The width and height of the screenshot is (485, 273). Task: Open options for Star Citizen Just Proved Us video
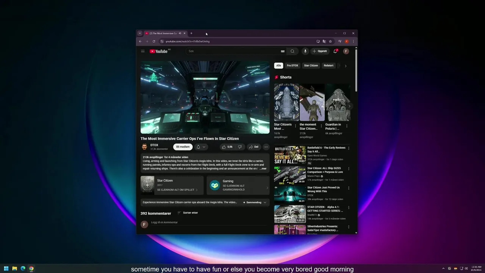click(349, 188)
